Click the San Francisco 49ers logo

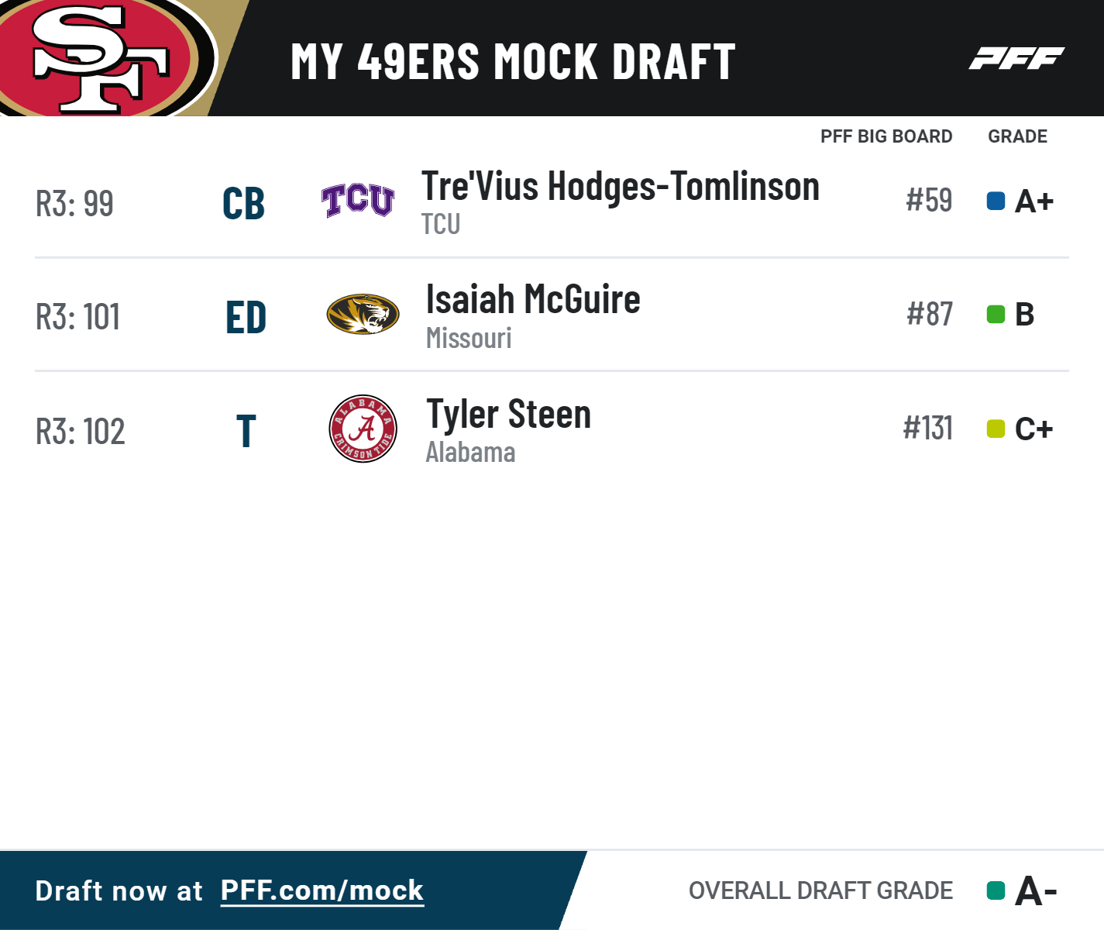107,58
